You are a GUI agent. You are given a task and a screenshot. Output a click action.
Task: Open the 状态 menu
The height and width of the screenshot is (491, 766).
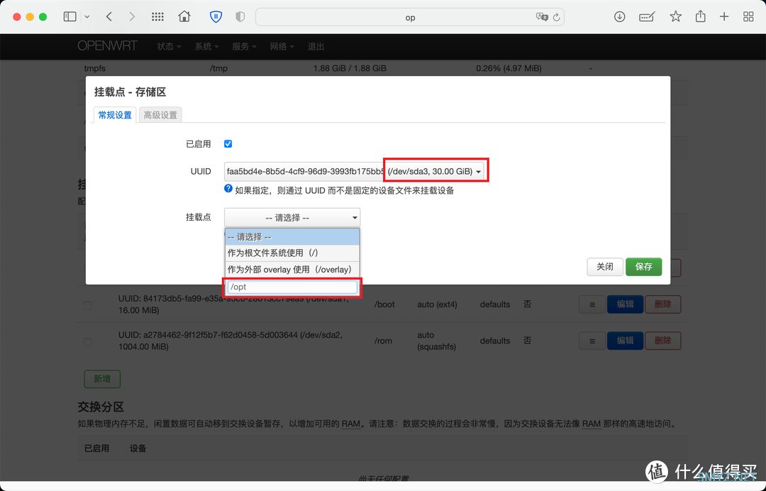(169, 46)
